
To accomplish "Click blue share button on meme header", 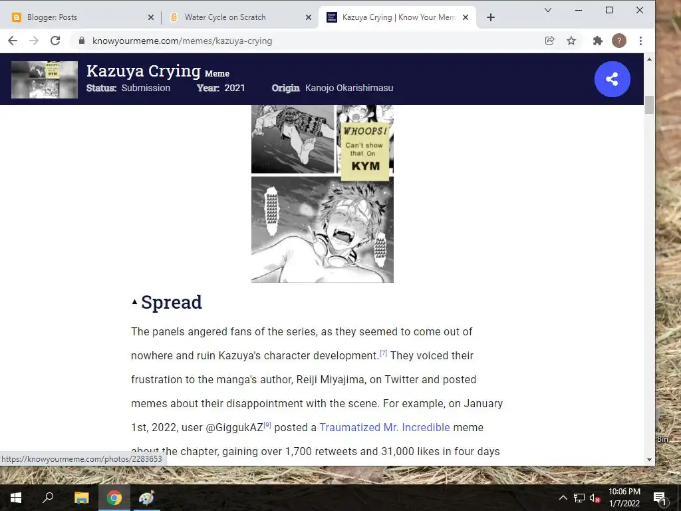I will (612, 79).
